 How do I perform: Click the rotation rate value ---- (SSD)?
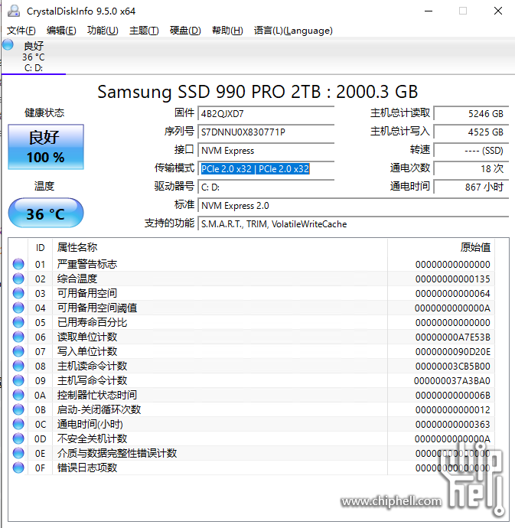[x=471, y=151]
